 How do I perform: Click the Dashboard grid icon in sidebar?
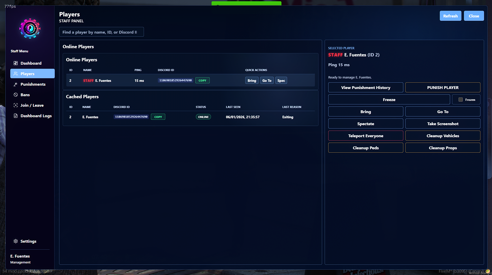coord(16,63)
